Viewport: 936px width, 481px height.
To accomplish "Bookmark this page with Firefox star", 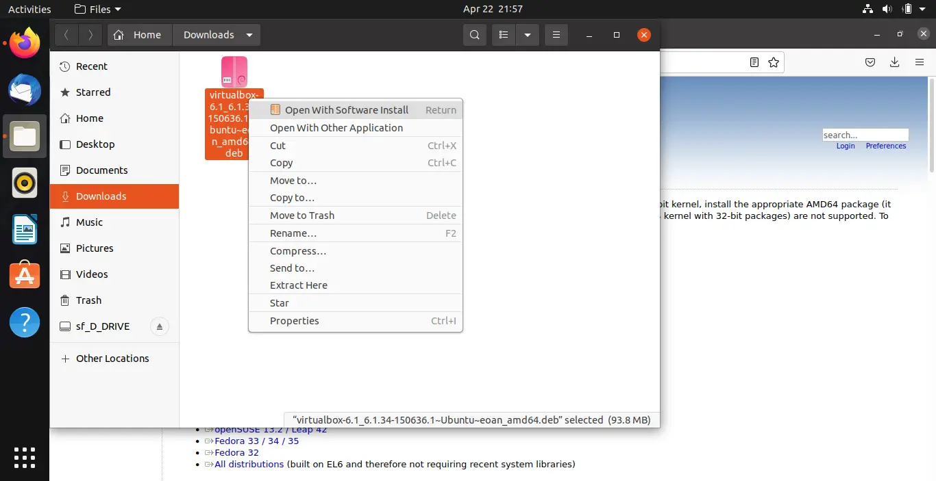I will coord(774,62).
